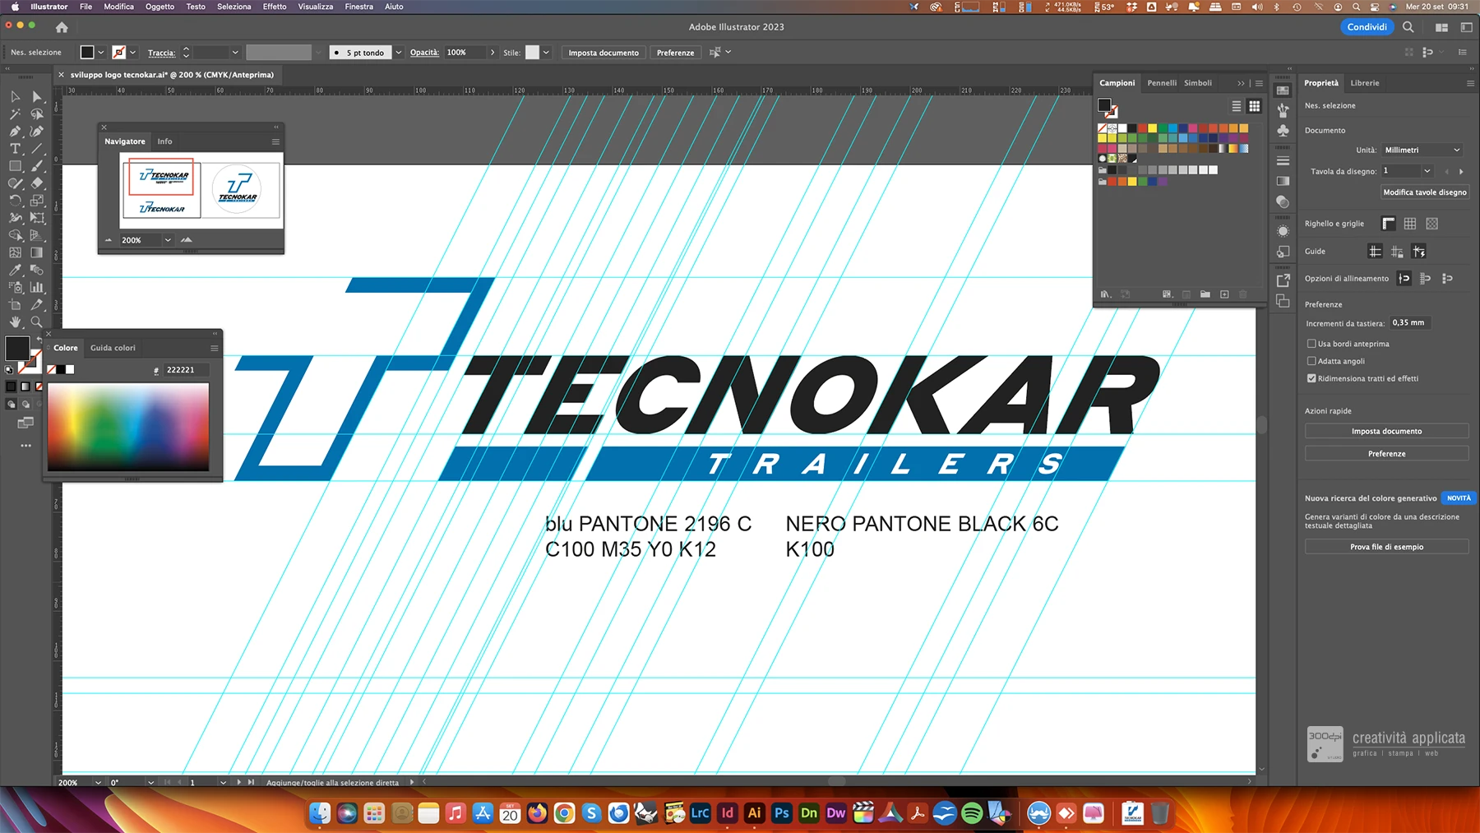The height and width of the screenshot is (833, 1480).
Task: Select the Direct Selection tool
Action: pos(36,96)
